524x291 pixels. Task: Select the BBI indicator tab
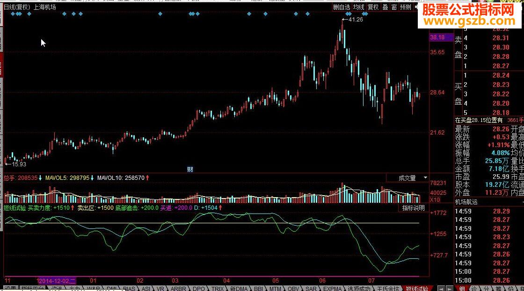pos(258,288)
